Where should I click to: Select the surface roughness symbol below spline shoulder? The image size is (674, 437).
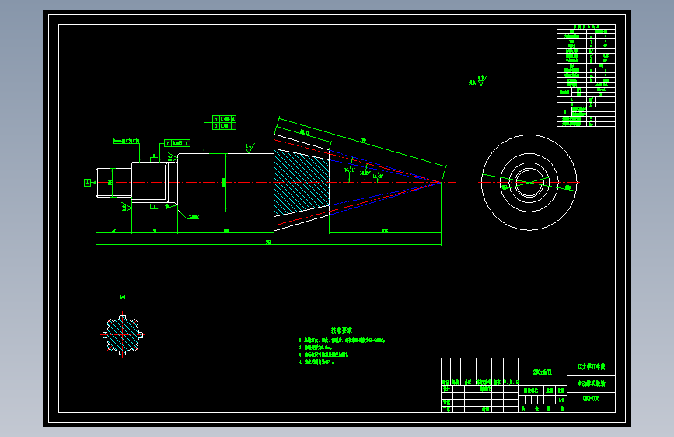[x=126, y=208]
